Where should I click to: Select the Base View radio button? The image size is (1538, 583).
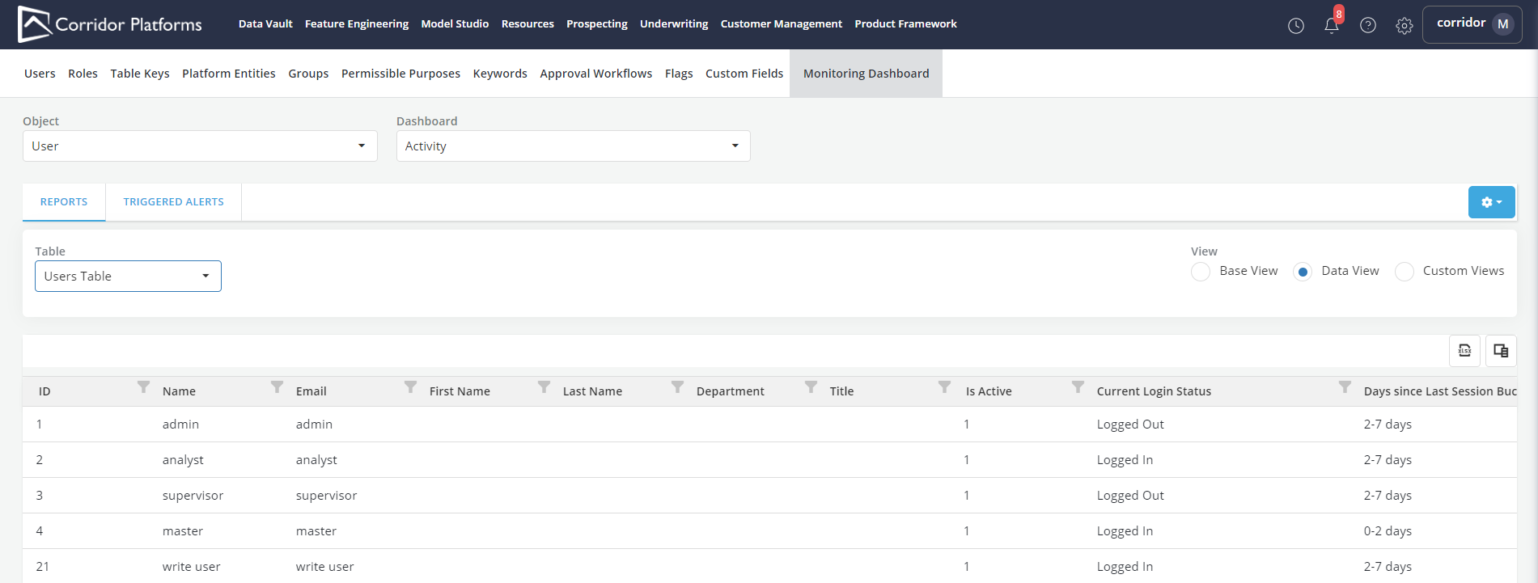pos(1201,272)
